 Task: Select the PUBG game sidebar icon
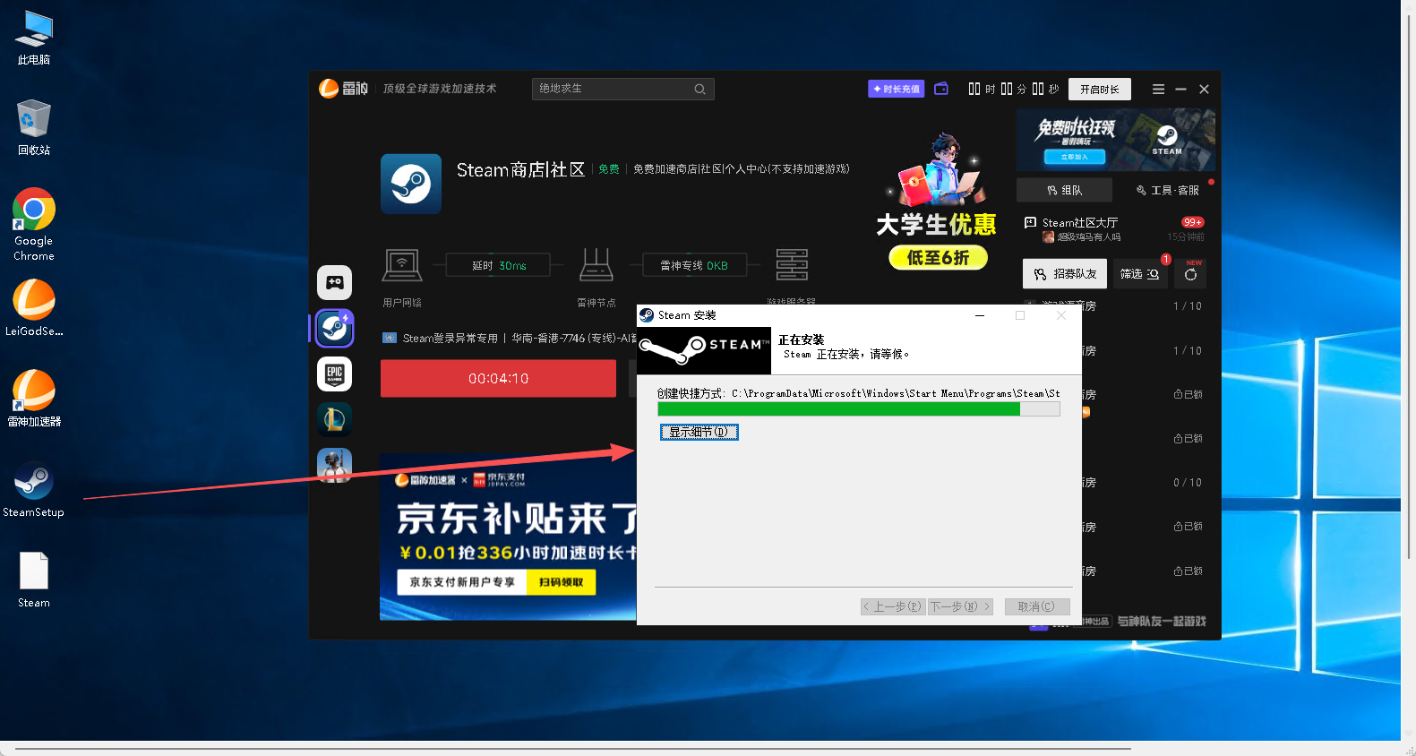pos(334,464)
